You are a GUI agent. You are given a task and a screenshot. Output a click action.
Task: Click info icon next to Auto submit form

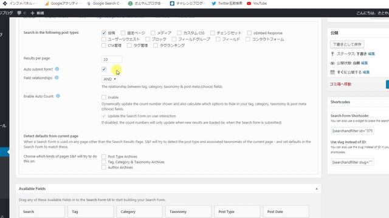(57, 69)
